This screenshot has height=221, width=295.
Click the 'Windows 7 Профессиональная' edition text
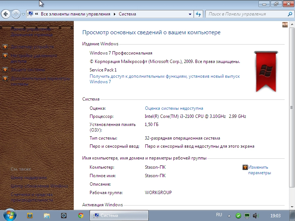click(121, 53)
